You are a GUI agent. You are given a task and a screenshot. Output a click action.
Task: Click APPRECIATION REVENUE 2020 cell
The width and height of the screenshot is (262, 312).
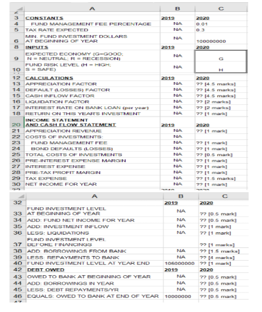tap(221, 131)
